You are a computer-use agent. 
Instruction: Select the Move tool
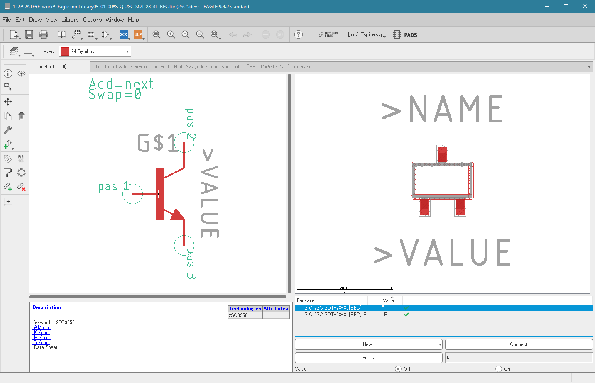point(8,102)
